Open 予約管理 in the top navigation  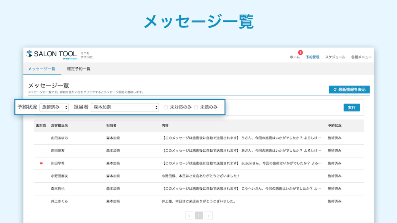312,57
